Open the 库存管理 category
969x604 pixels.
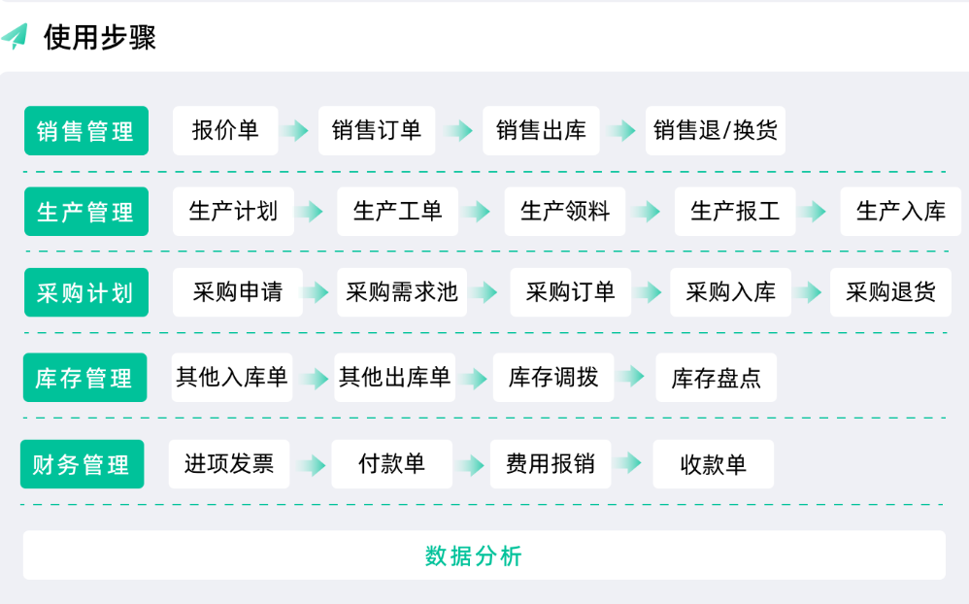click(x=84, y=378)
